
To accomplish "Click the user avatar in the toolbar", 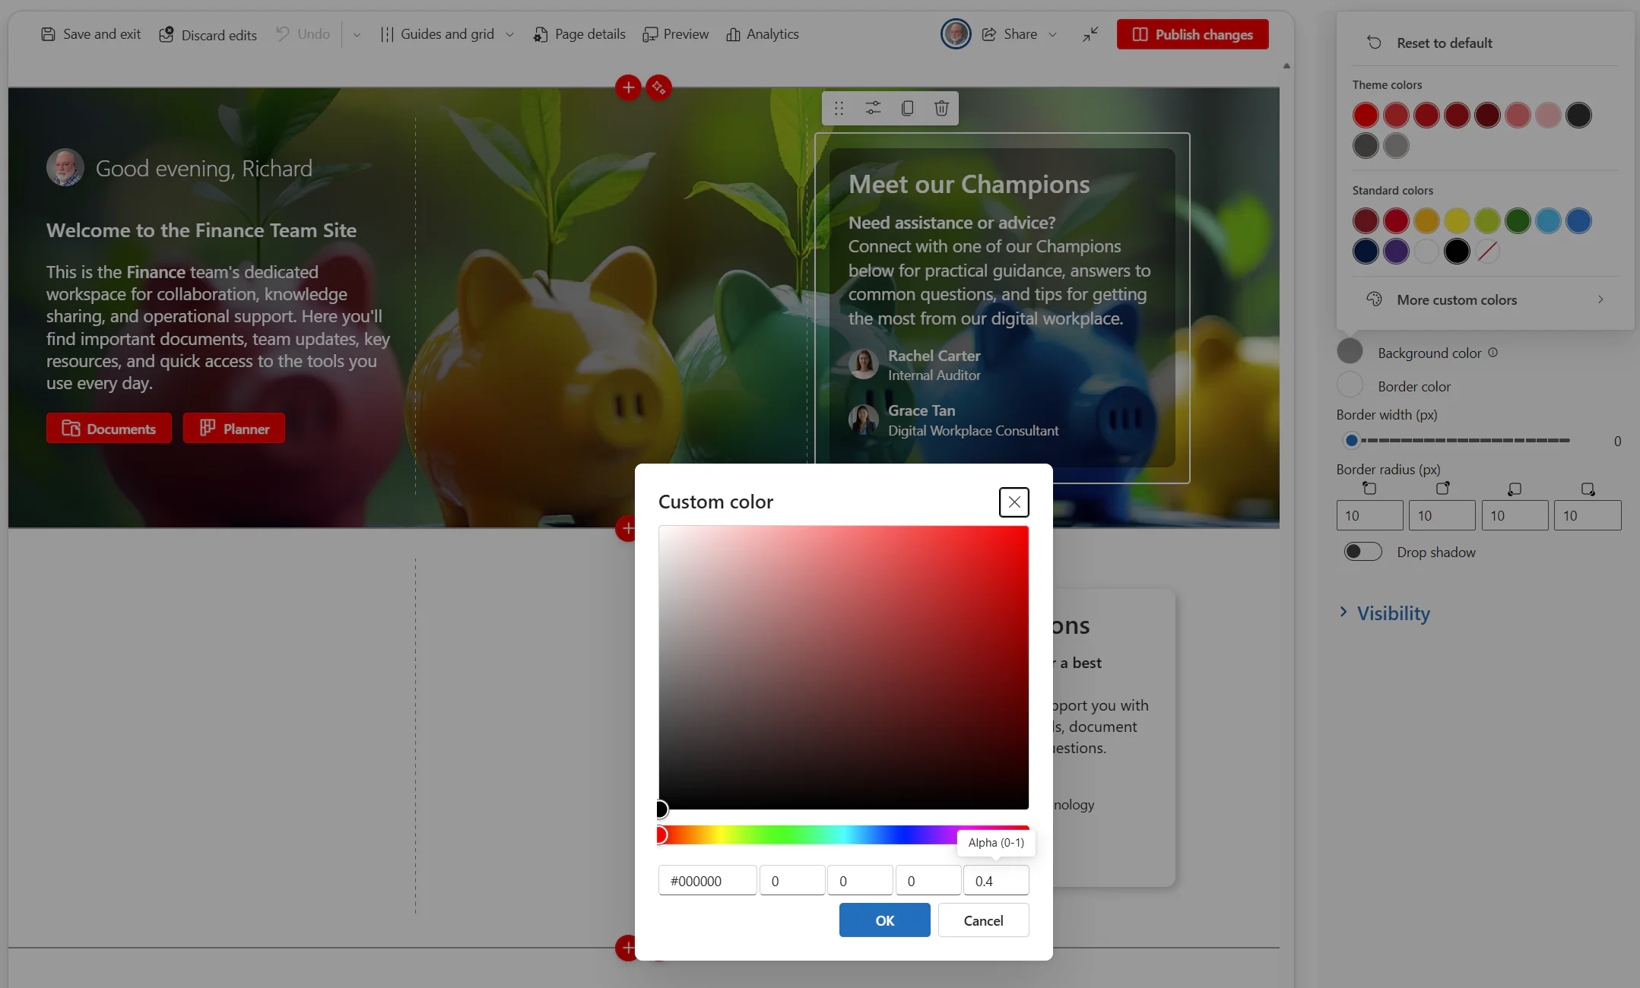I will click(x=956, y=34).
